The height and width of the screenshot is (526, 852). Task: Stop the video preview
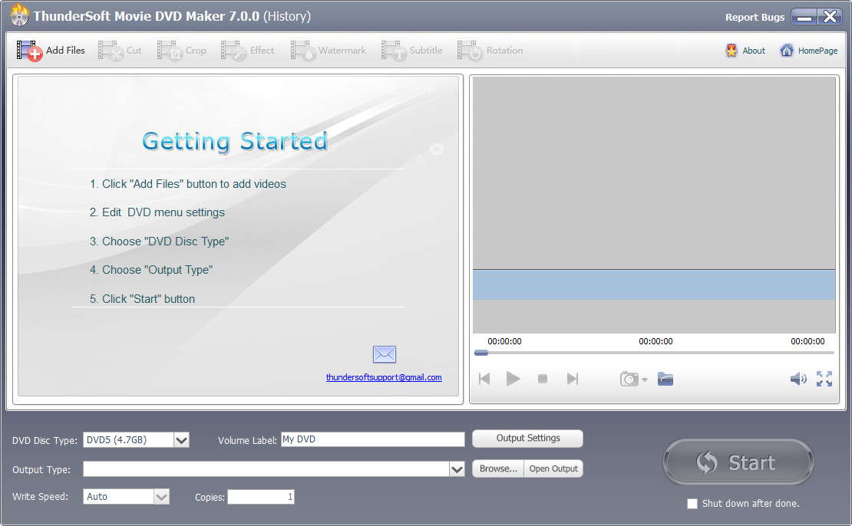[x=542, y=378]
